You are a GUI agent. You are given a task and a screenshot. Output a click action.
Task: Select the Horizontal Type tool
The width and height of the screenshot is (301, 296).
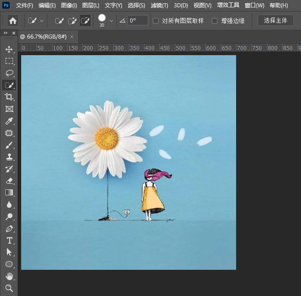[9, 240]
